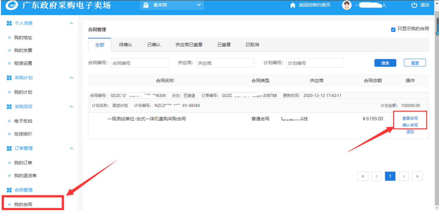
Task: Click the 订单管理 section icon in sidebar
Action: click(x=9, y=148)
